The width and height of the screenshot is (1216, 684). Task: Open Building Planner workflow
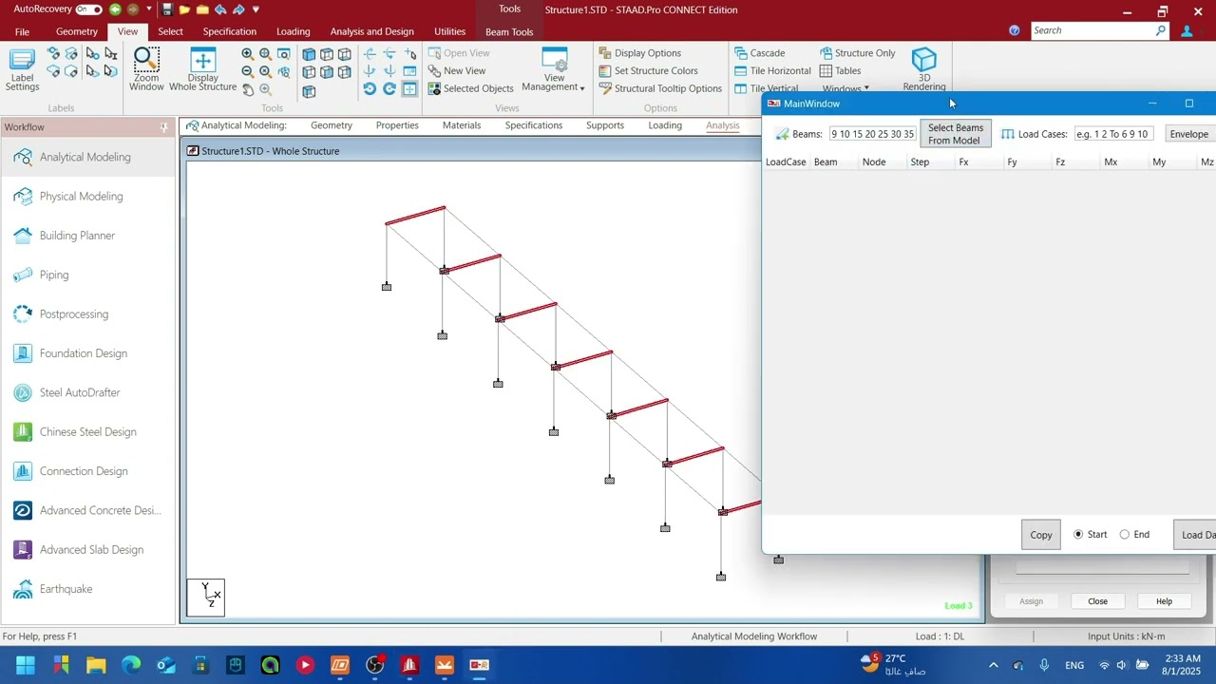click(87, 236)
